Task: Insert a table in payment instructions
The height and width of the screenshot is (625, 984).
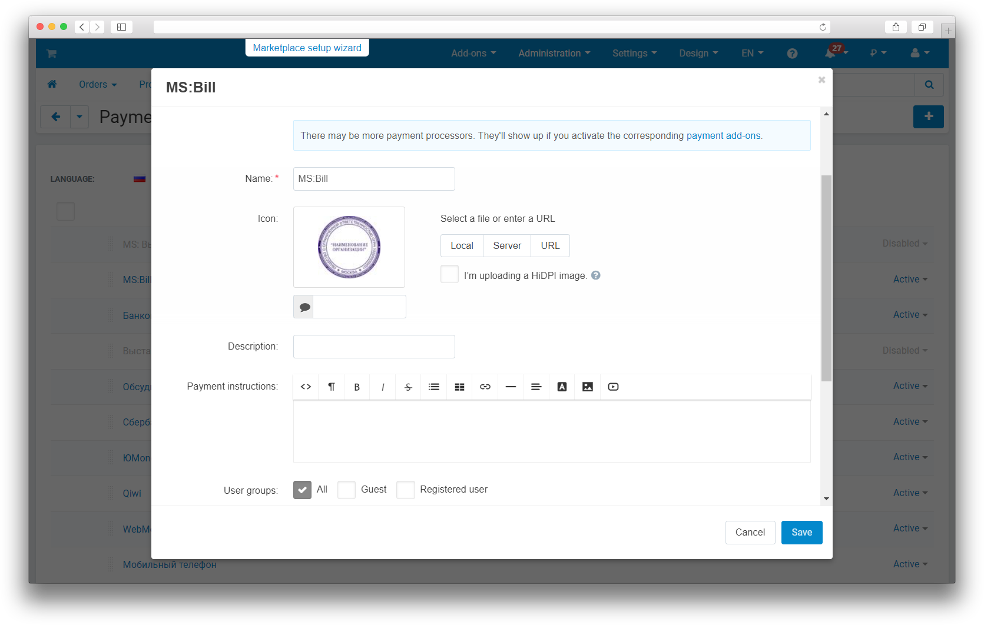Action: (x=460, y=387)
